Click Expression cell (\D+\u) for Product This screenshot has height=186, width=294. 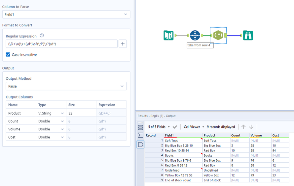(111, 113)
